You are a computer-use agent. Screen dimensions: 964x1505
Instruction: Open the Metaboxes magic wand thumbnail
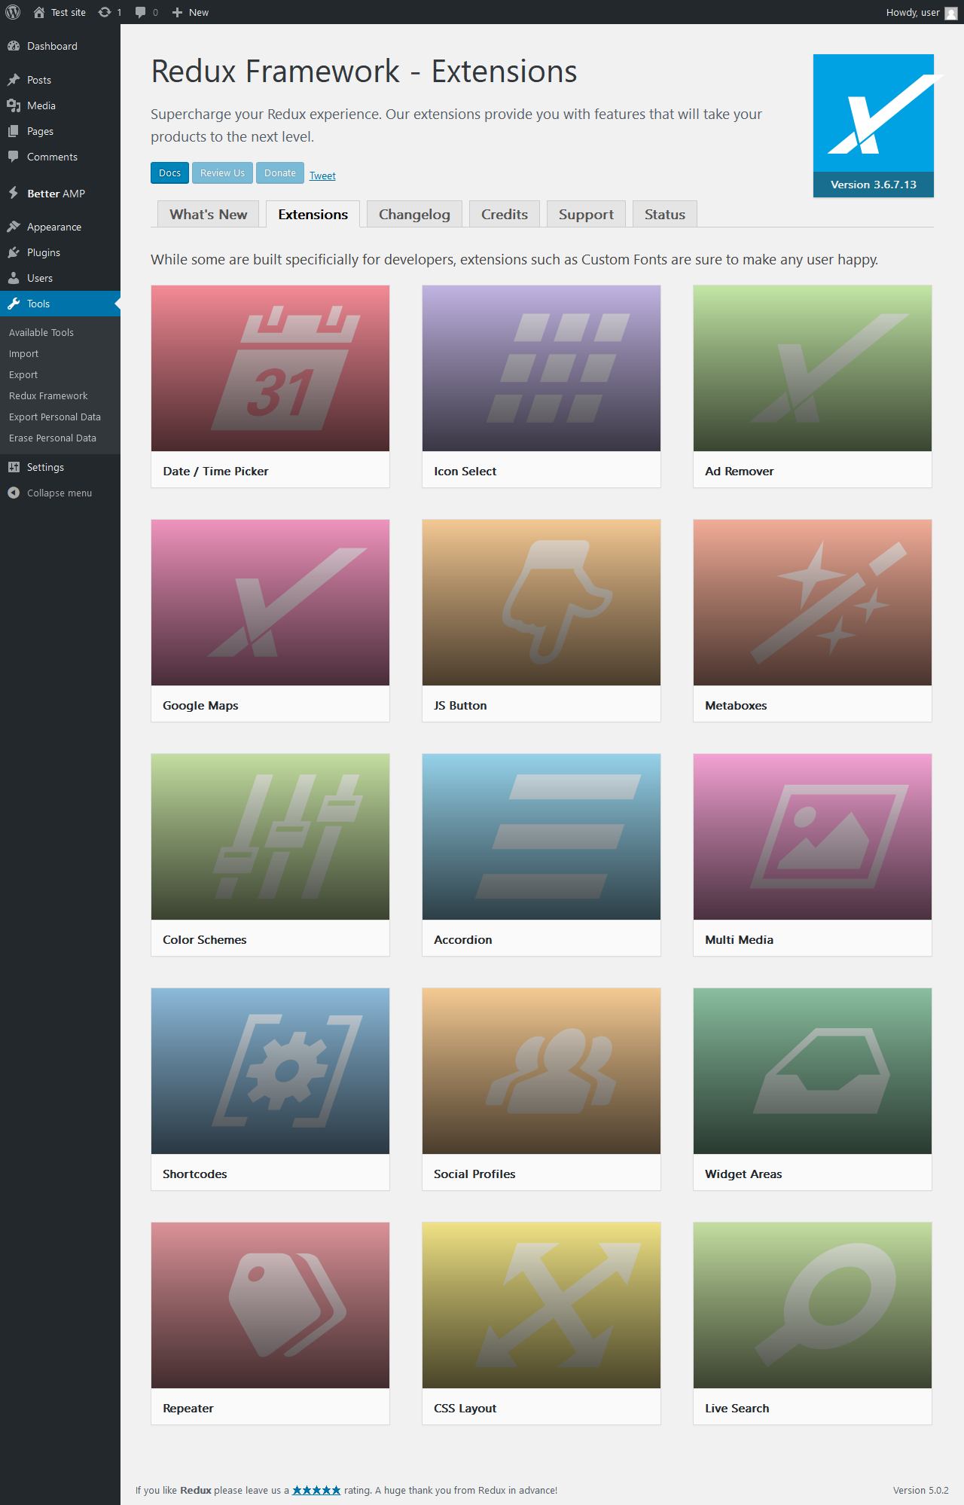coord(813,603)
